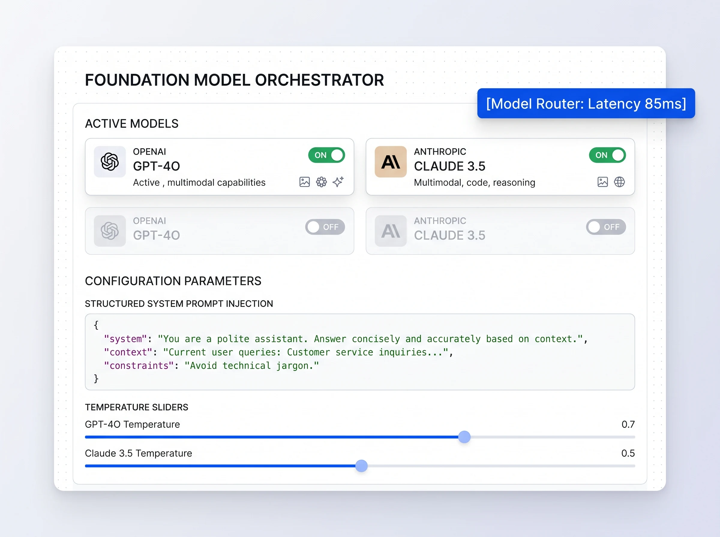Select the active CLAUDE 3.5 model name
The width and height of the screenshot is (720, 537).
point(450,166)
